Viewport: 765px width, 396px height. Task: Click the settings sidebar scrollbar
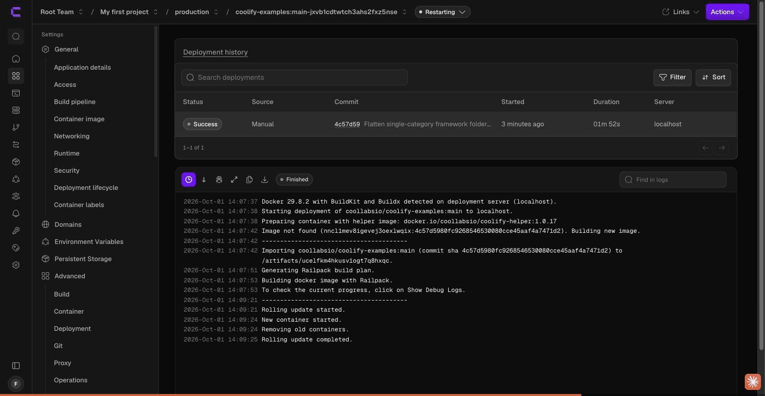point(156,91)
